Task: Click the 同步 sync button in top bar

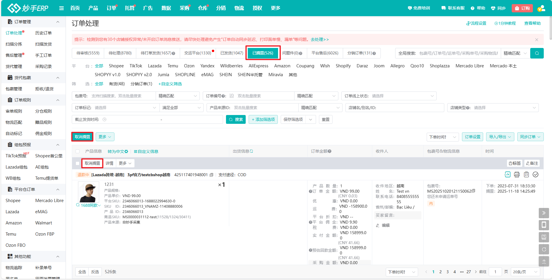Action: (498, 8)
